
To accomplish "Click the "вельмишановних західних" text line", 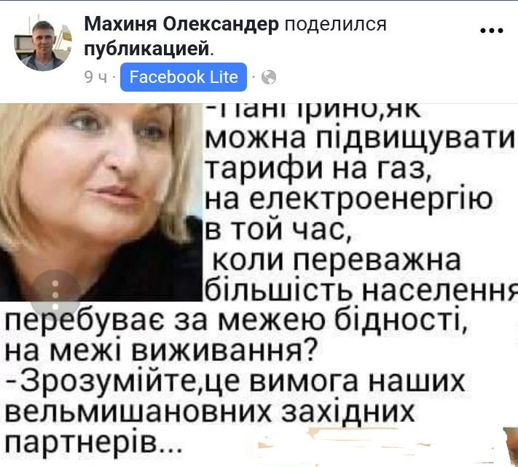I will pos(210,411).
